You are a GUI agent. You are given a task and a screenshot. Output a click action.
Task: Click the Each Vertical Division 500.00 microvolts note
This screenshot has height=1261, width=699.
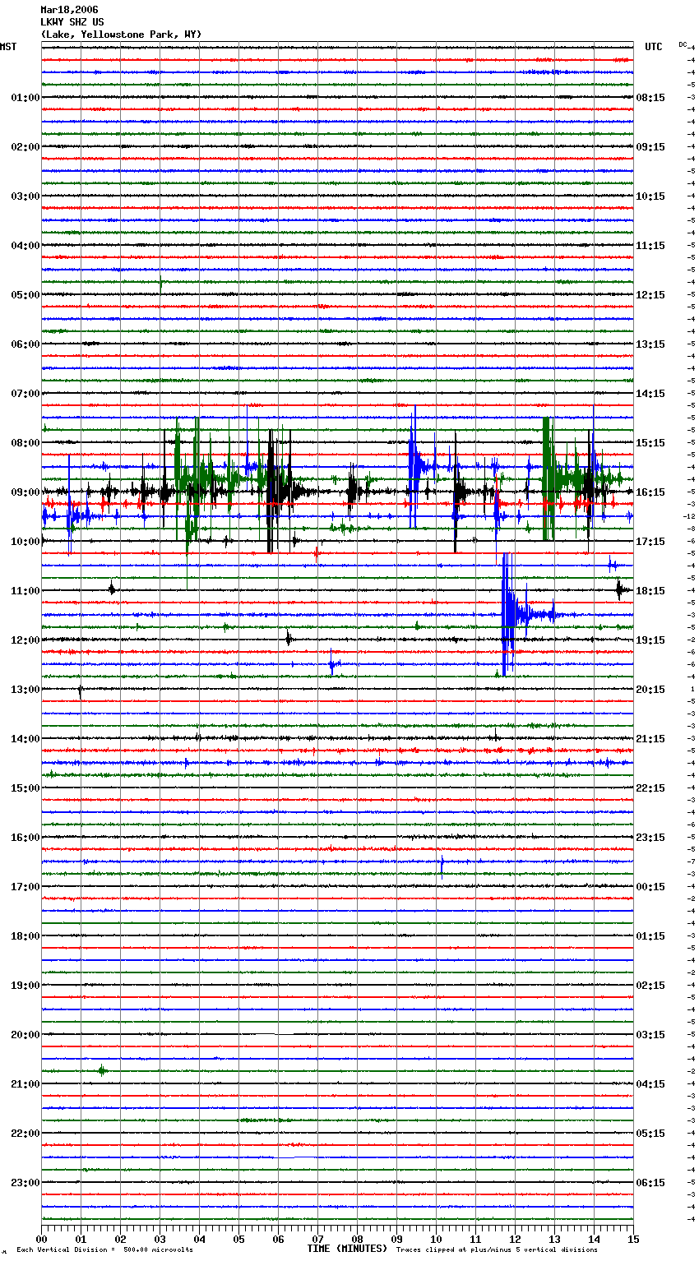point(104,1249)
